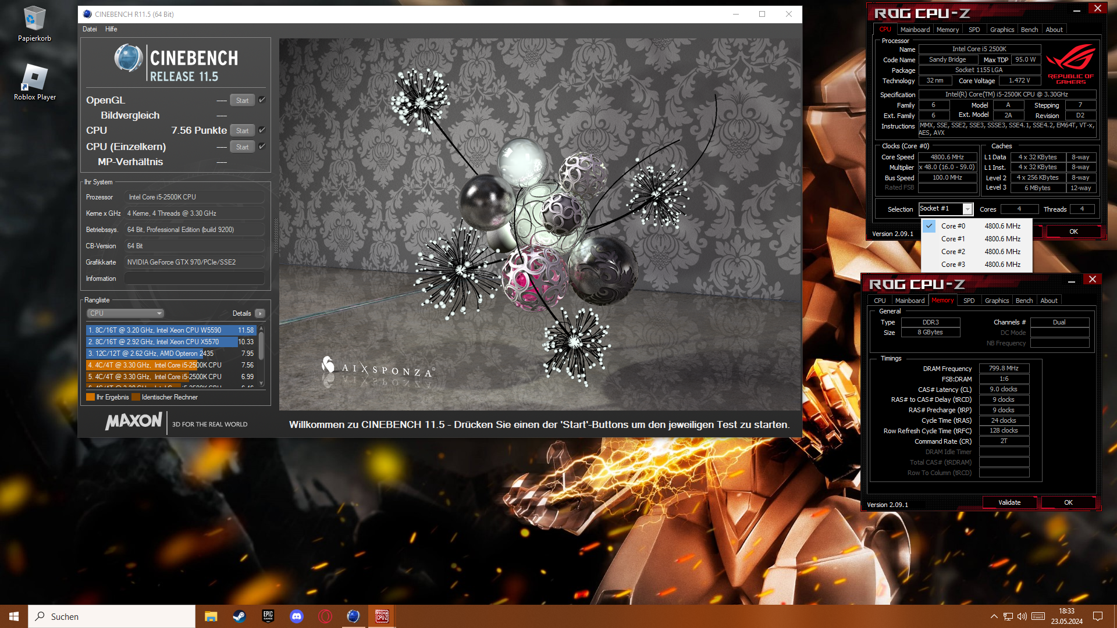
Task: Open touch keyboard tray icon
Action: (x=1038, y=616)
